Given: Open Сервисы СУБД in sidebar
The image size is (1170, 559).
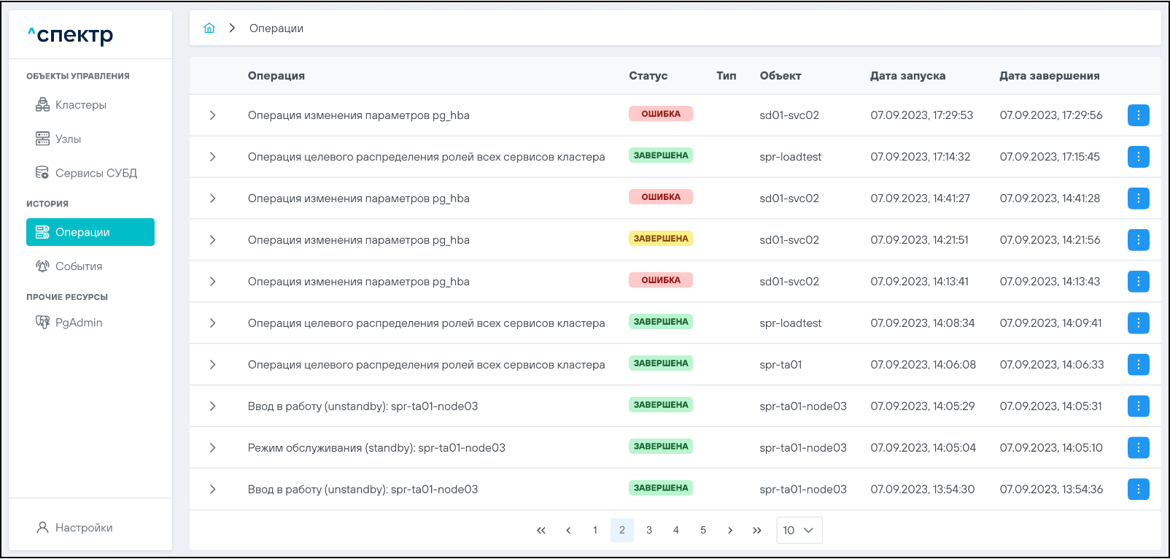Looking at the screenshot, I should click(96, 173).
